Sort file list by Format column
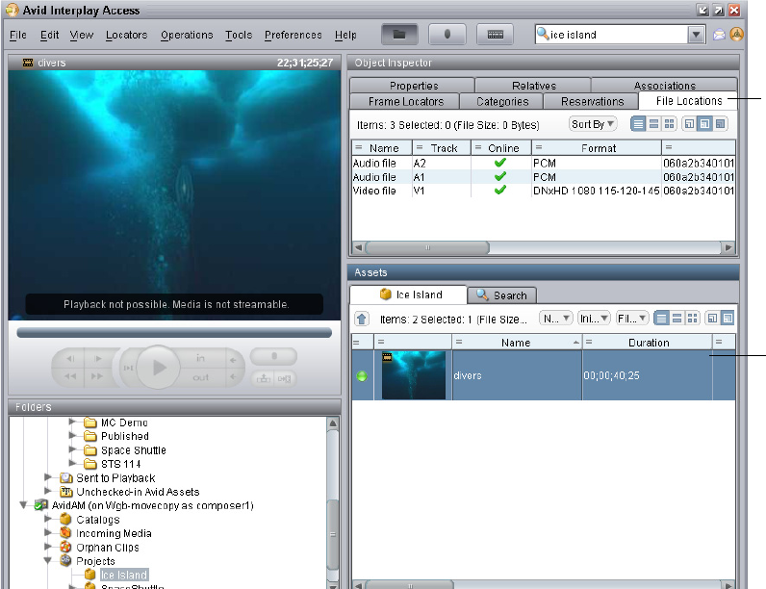Viewport: 766px width, 589px height. (597, 148)
